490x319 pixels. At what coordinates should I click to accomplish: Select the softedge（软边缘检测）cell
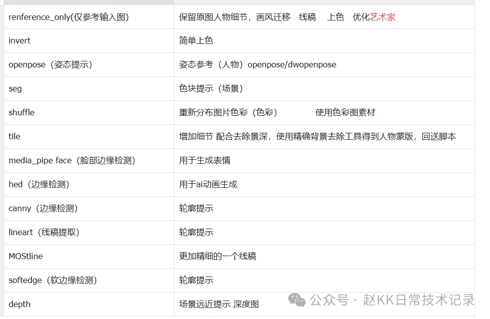pyautogui.click(x=89, y=280)
